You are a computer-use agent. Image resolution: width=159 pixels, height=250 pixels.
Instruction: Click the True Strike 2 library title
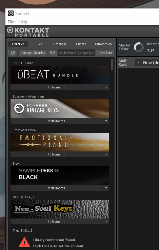(x=22, y=231)
